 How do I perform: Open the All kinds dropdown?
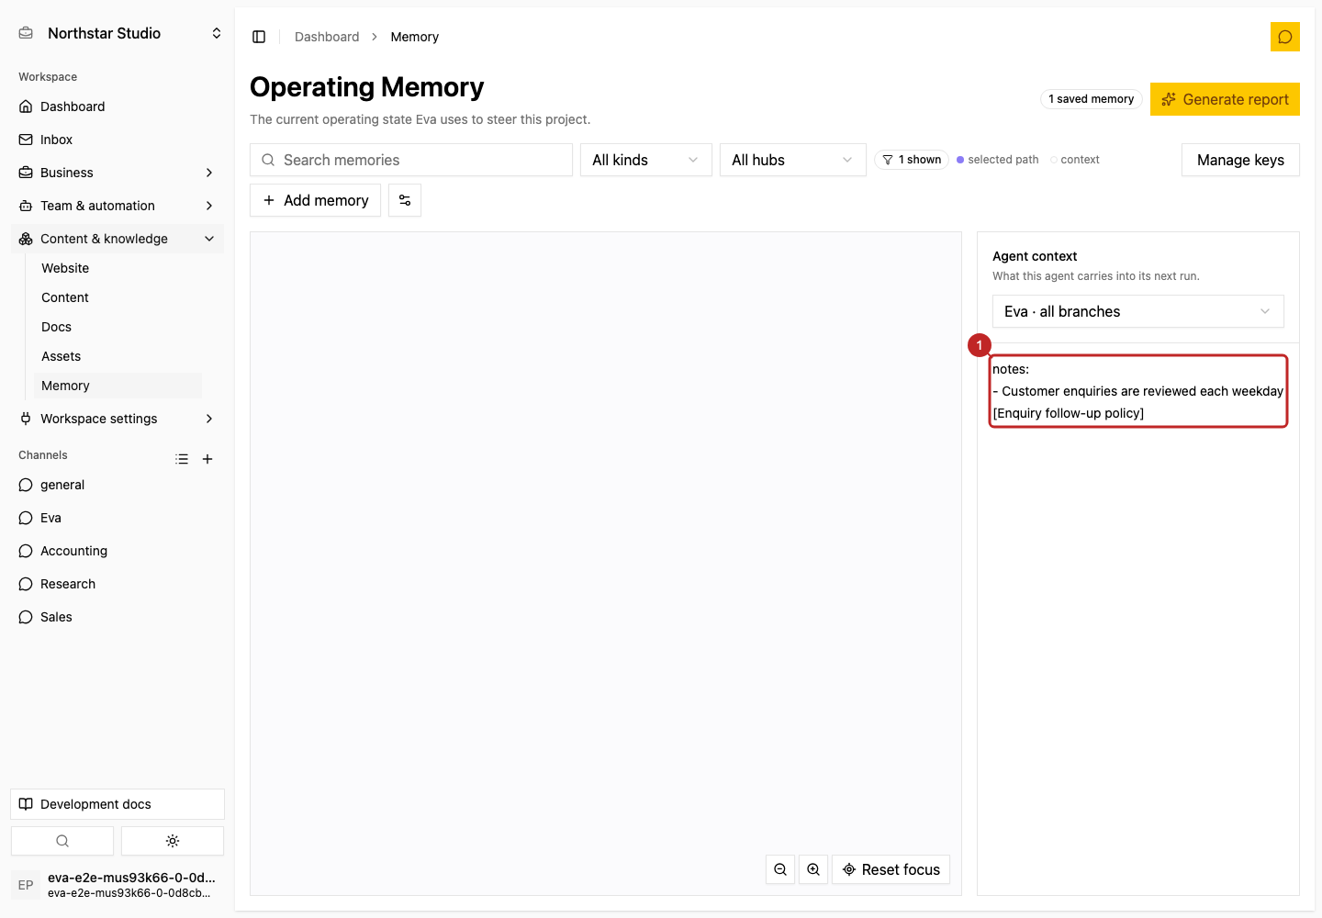(646, 160)
